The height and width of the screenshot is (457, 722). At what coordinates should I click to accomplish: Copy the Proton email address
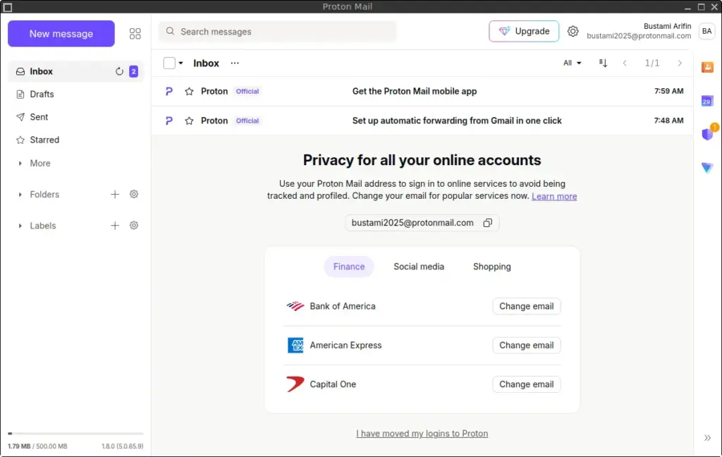click(488, 223)
